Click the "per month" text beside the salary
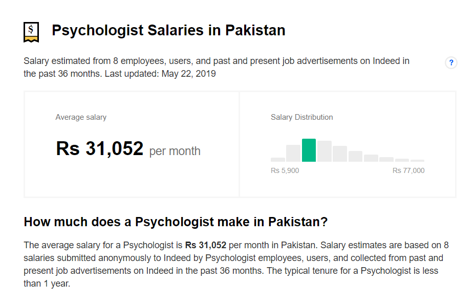This screenshot has height=304, width=475. point(175,151)
